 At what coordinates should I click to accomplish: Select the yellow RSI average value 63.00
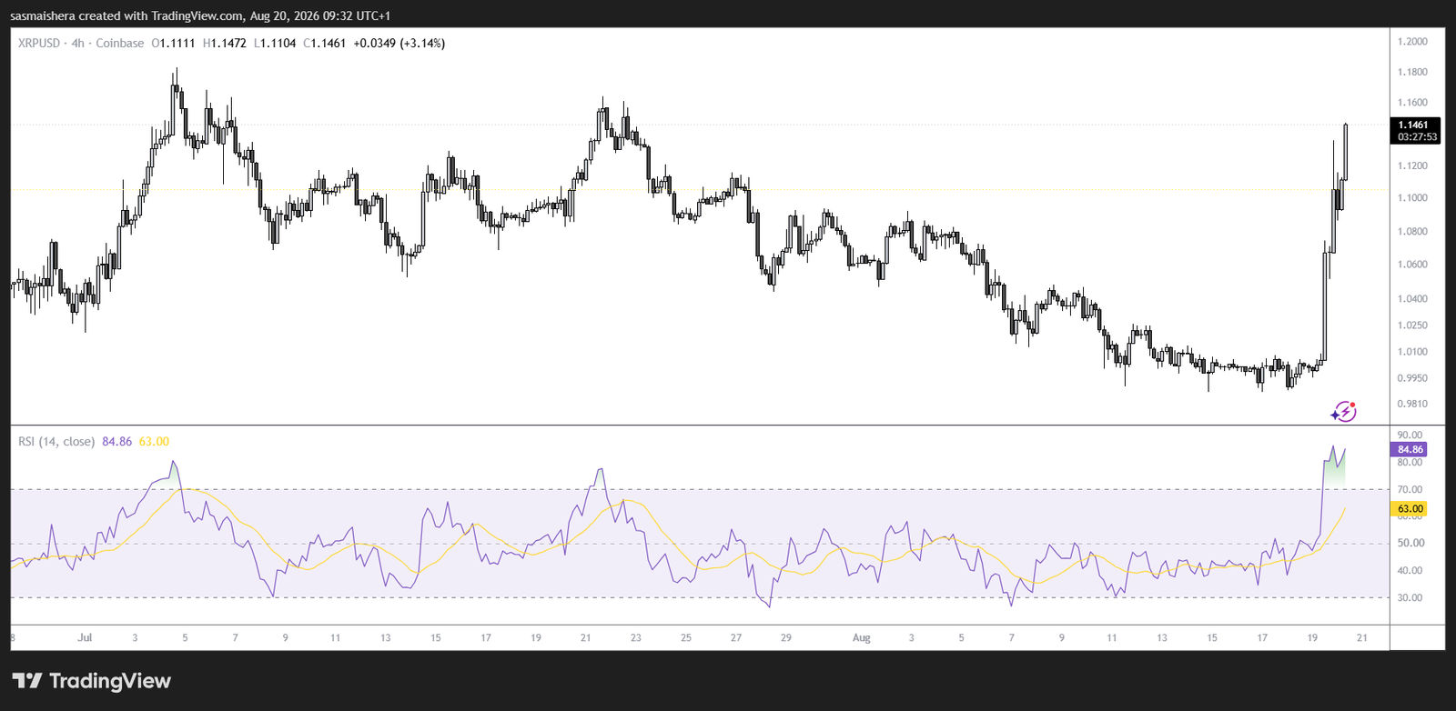click(x=155, y=441)
